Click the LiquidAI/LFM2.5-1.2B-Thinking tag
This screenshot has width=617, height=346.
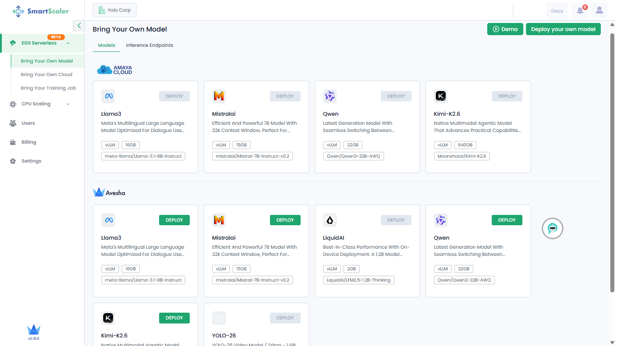click(x=359, y=280)
